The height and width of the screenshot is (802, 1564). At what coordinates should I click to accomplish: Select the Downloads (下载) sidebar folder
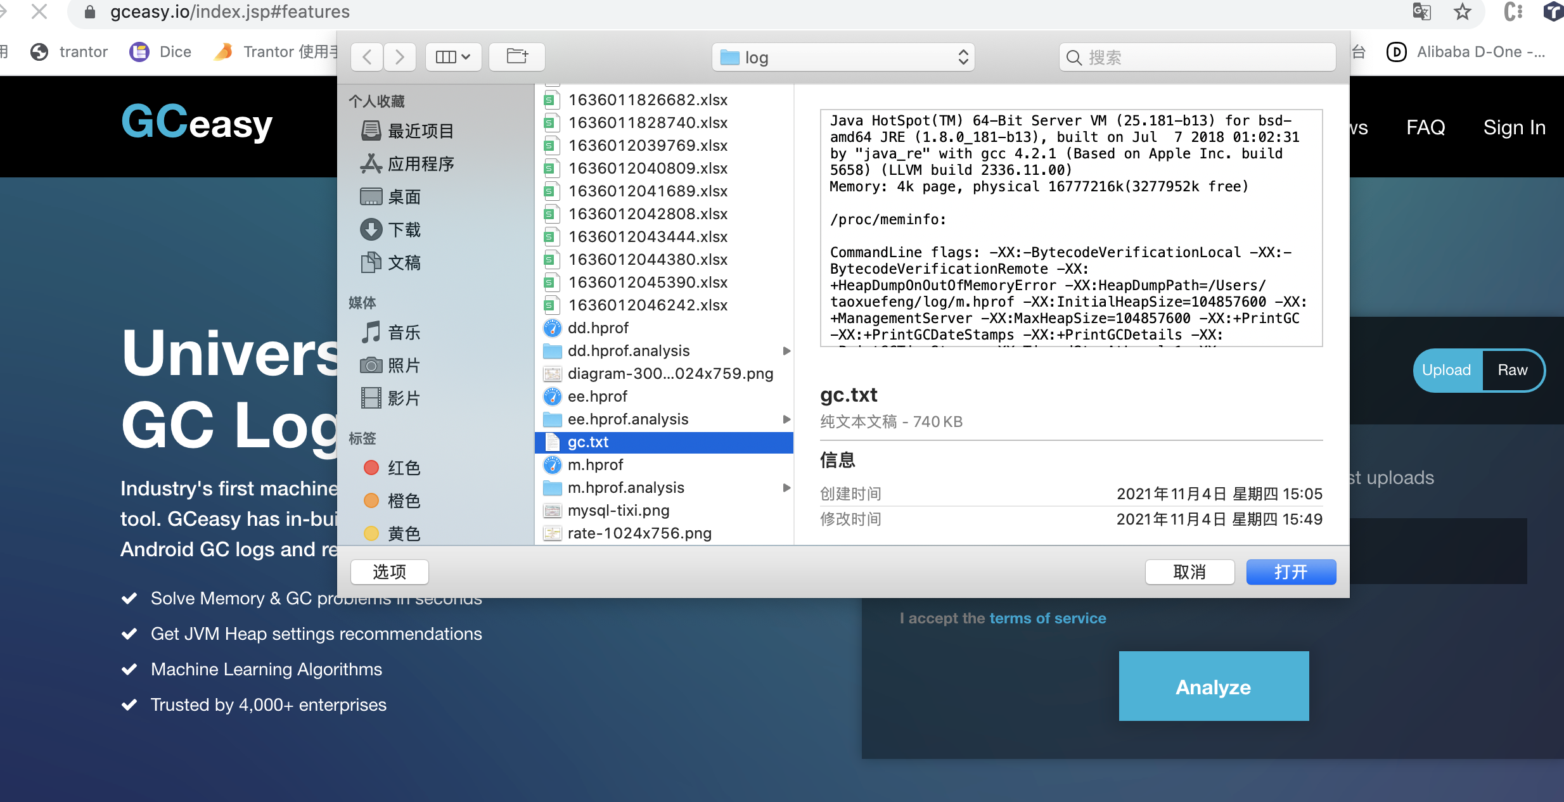pyautogui.click(x=404, y=229)
